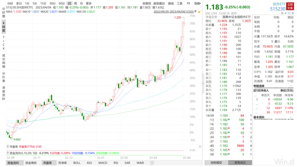297x167 pixels.
Task: Click the stock code 515230
Action: 278,9
